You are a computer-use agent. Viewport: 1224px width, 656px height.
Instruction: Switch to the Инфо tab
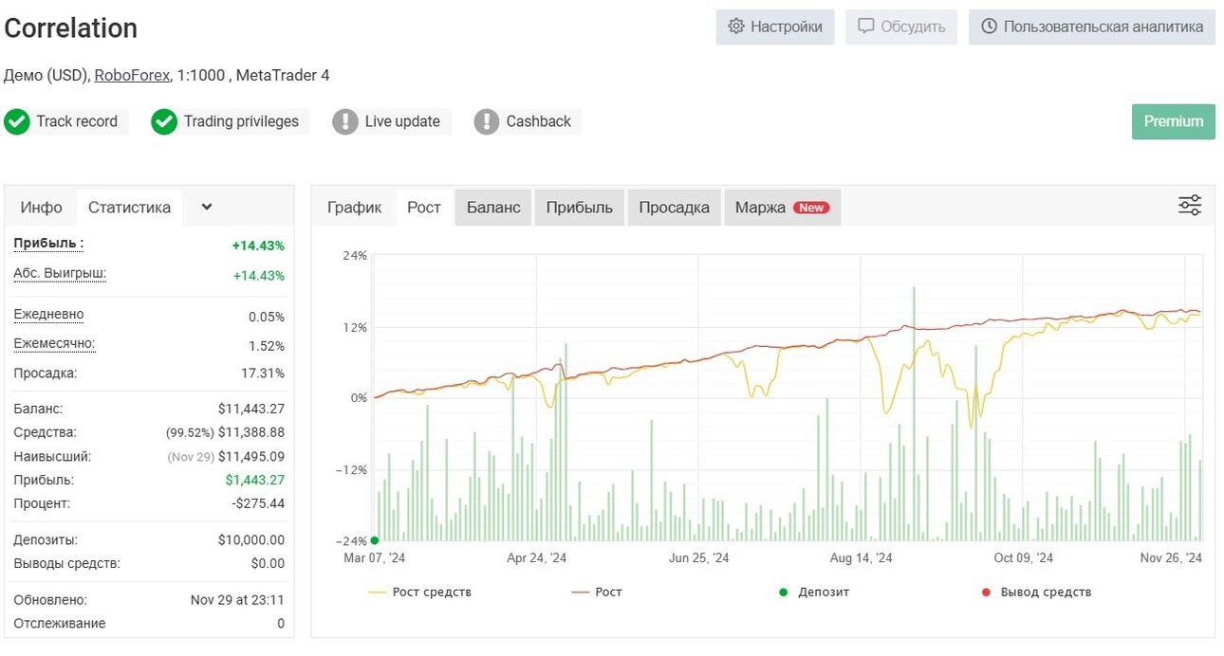pos(42,207)
